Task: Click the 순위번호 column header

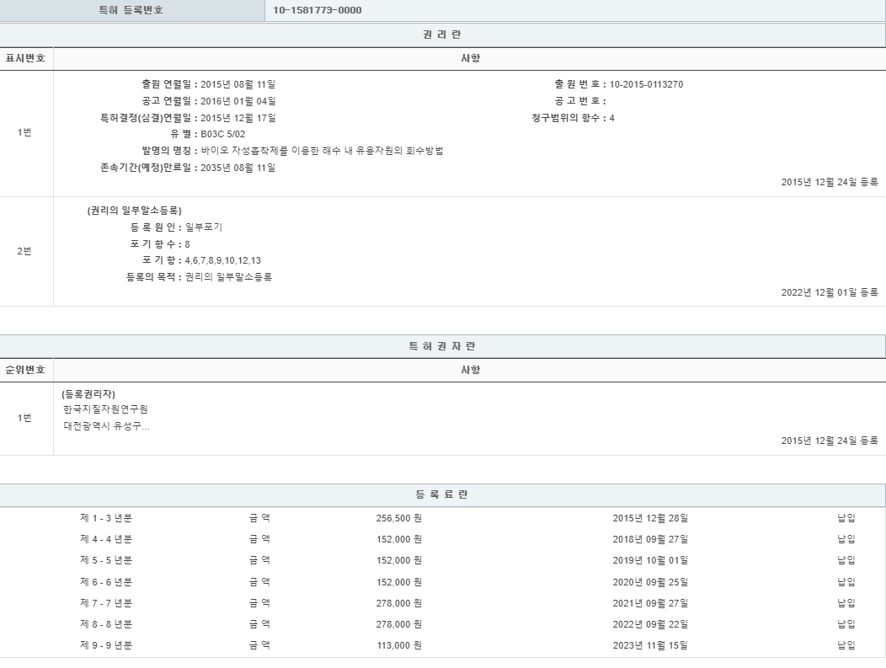Action: pos(25,370)
